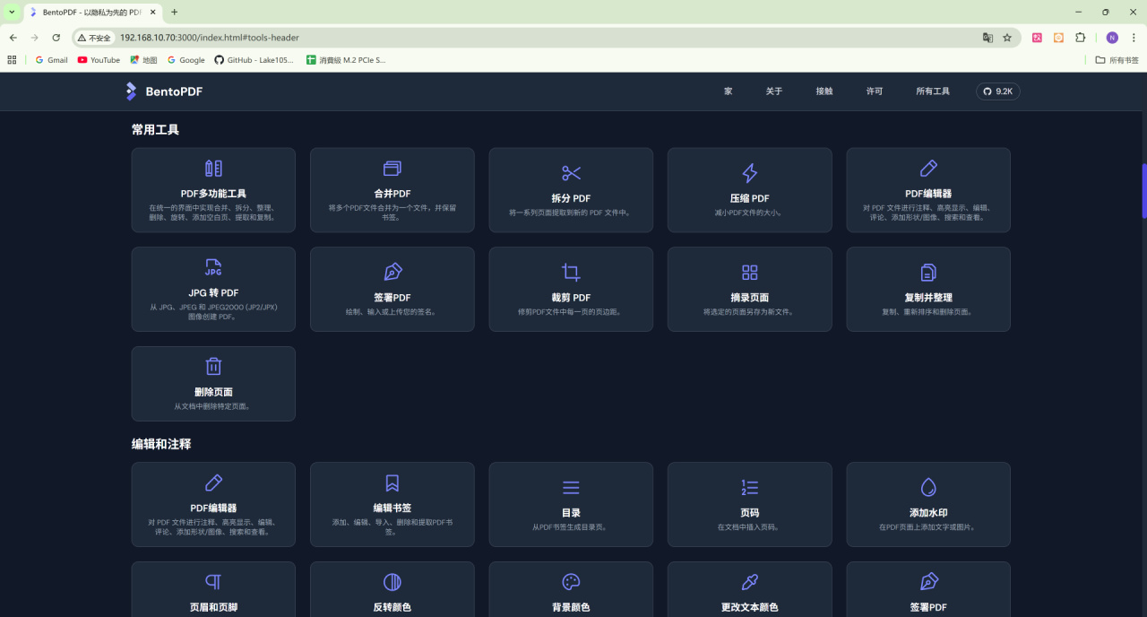Click the address bar URL field
Viewport: 1147px width, 617px height.
tap(547, 38)
